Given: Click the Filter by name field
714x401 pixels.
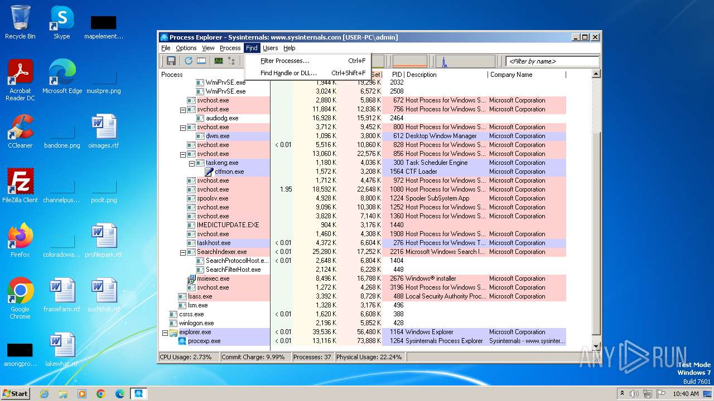Looking at the screenshot, I should coord(552,61).
